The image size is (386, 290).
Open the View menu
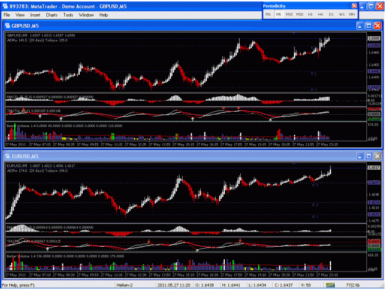pos(20,15)
